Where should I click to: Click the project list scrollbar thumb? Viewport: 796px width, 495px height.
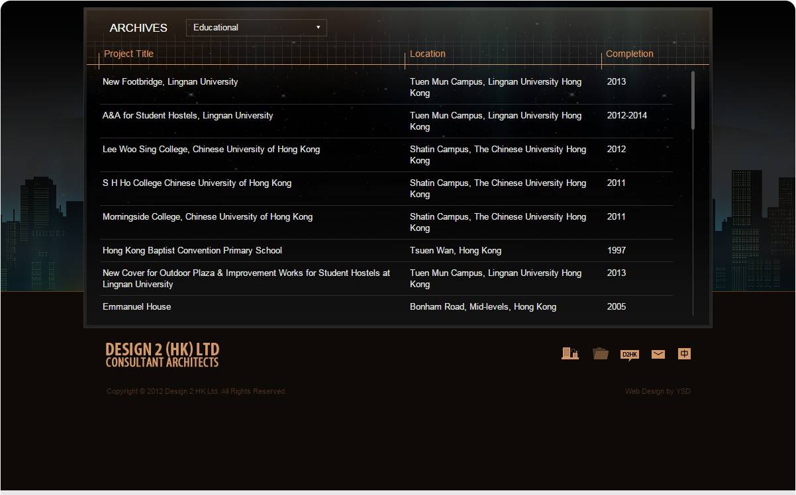tap(693, 101)
